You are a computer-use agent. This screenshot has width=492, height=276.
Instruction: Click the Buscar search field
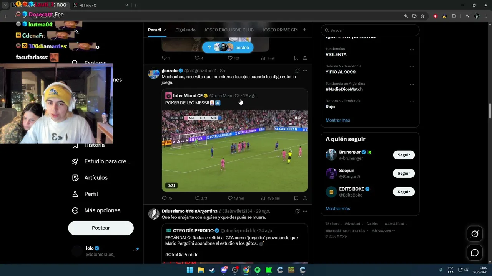pos(370,30)
